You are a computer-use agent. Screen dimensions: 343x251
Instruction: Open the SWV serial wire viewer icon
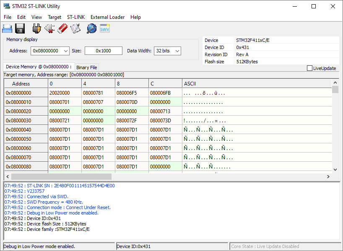tap(105, 28)
